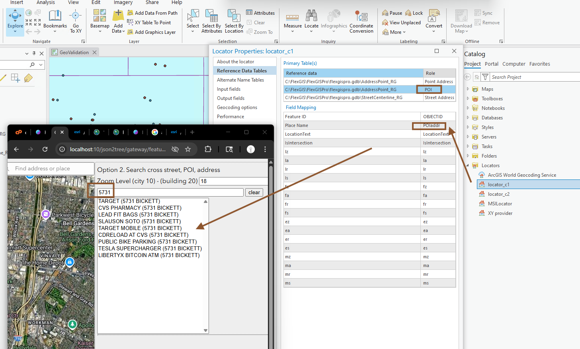Image resolution: width=580 pixels, height=349 pixels.
Task: Click the Point Address role cell
Action: pyautogui.click(x=439, y=82)
